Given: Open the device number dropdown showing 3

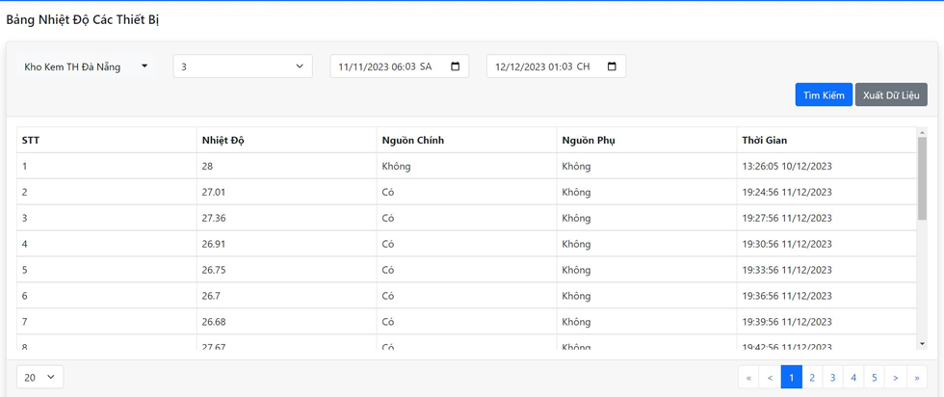Looking at the screenshot, I should click(x=242, y=66).
